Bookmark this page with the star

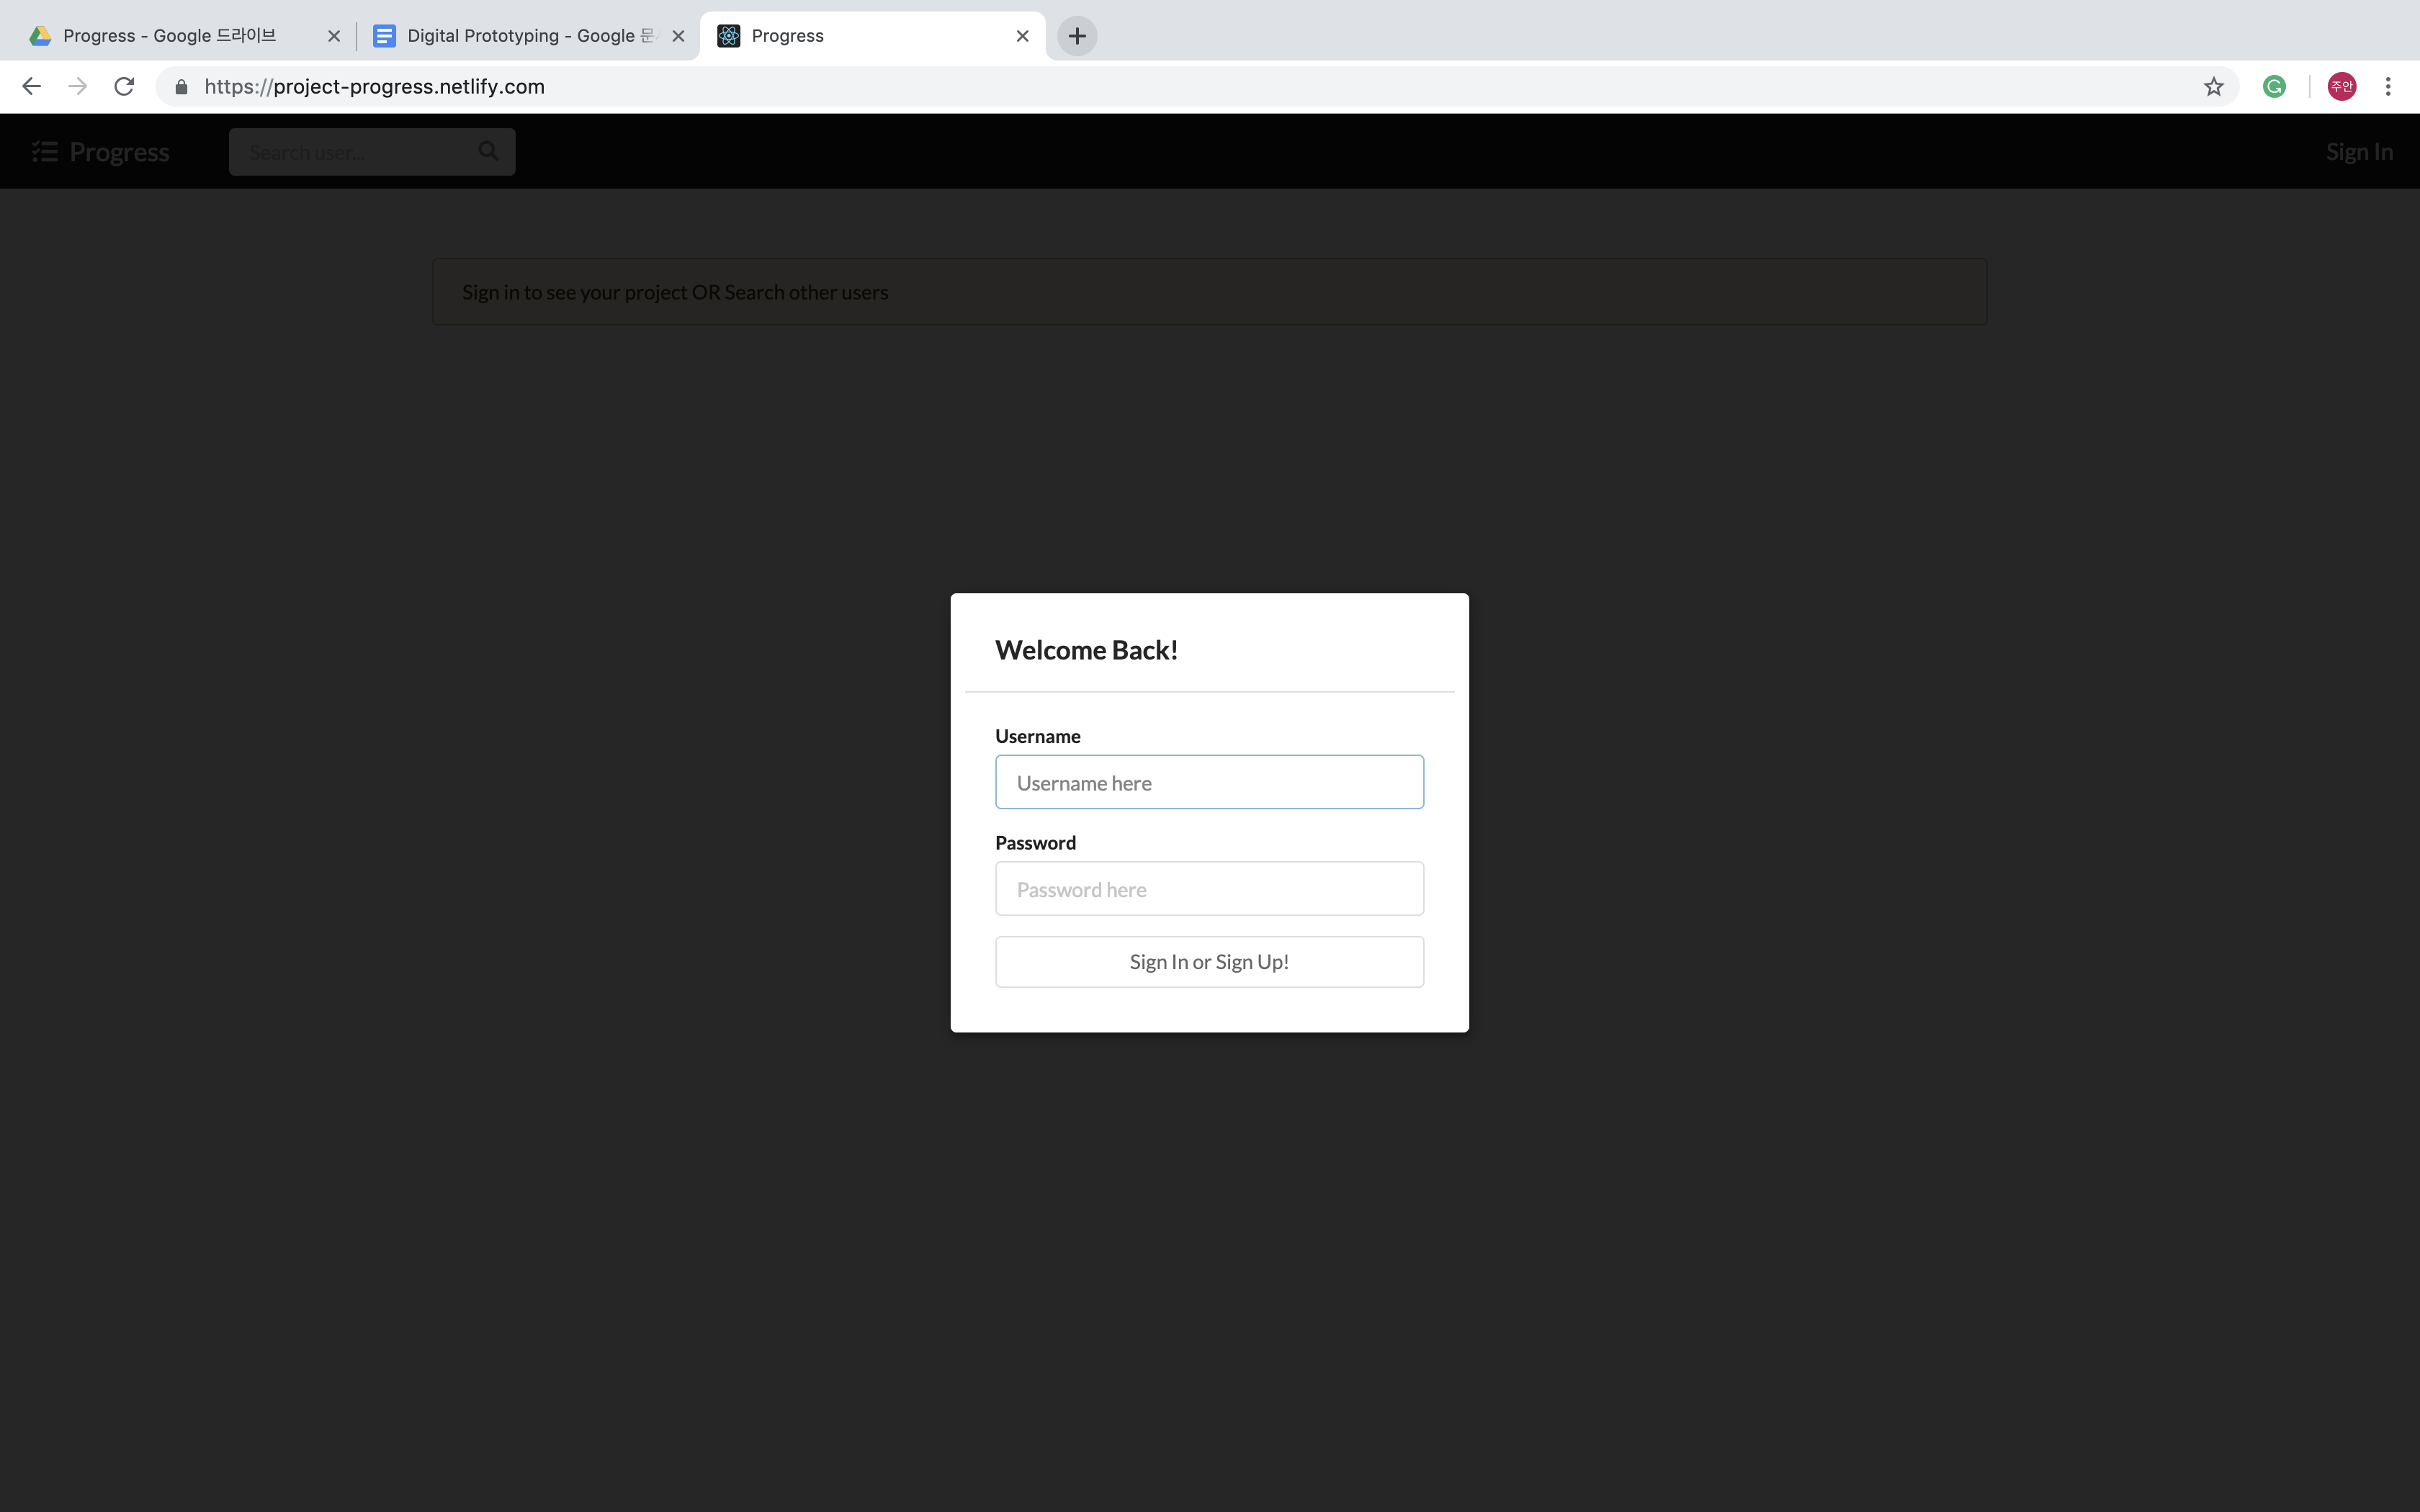[2213, 87]
